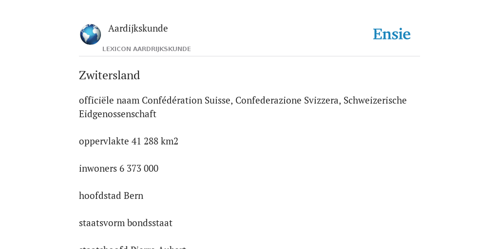Click the words 'officiële naam'
Screen dimensions: 499x249
[x=109, y=100]
